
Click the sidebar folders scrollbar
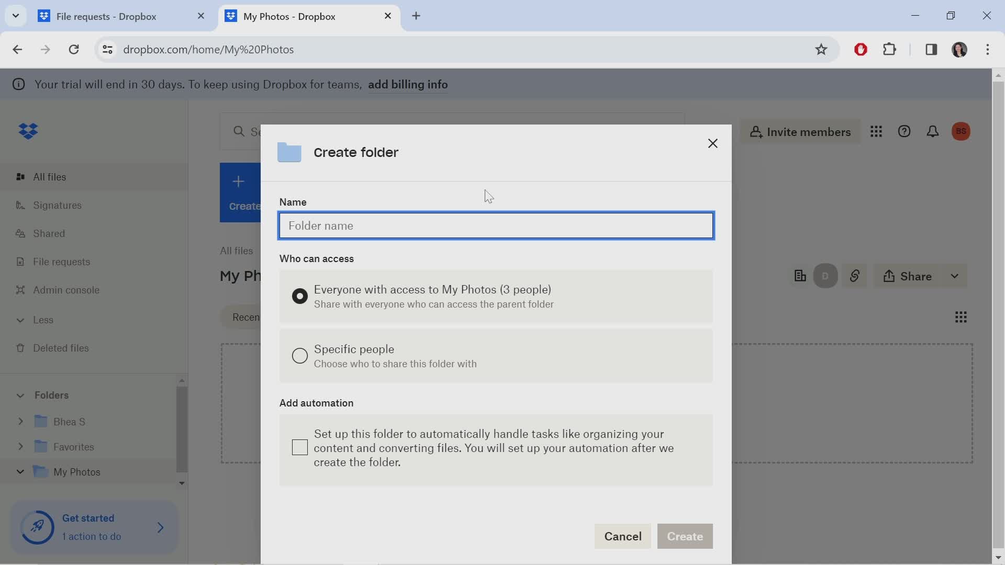tap(182, 429)
